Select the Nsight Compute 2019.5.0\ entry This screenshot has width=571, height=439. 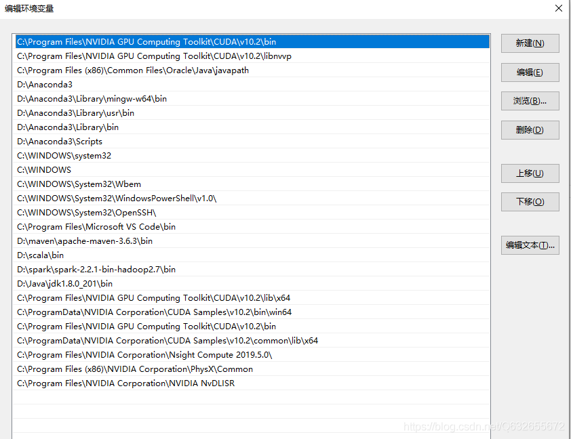(x=252, y=354)
